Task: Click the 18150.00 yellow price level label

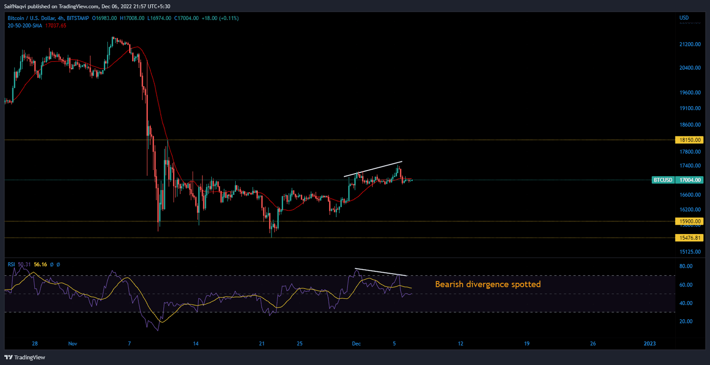Action: coord(690,140)
